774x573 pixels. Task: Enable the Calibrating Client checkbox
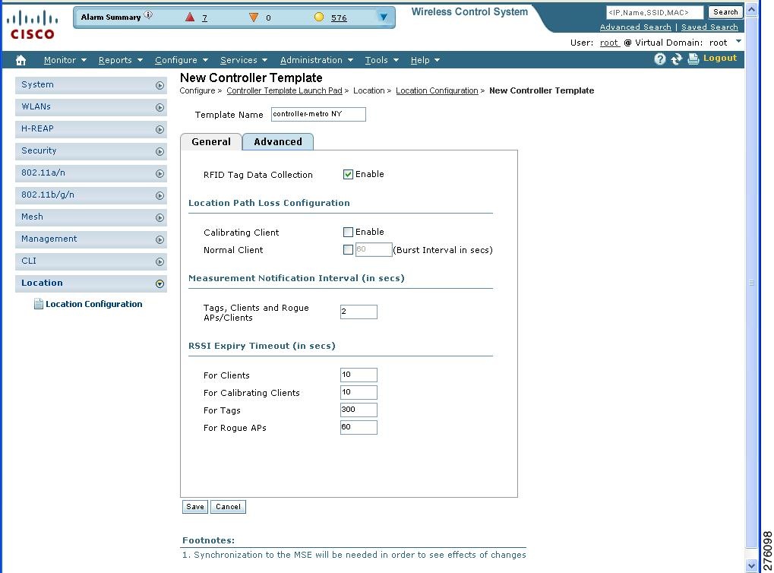point(348,233)
